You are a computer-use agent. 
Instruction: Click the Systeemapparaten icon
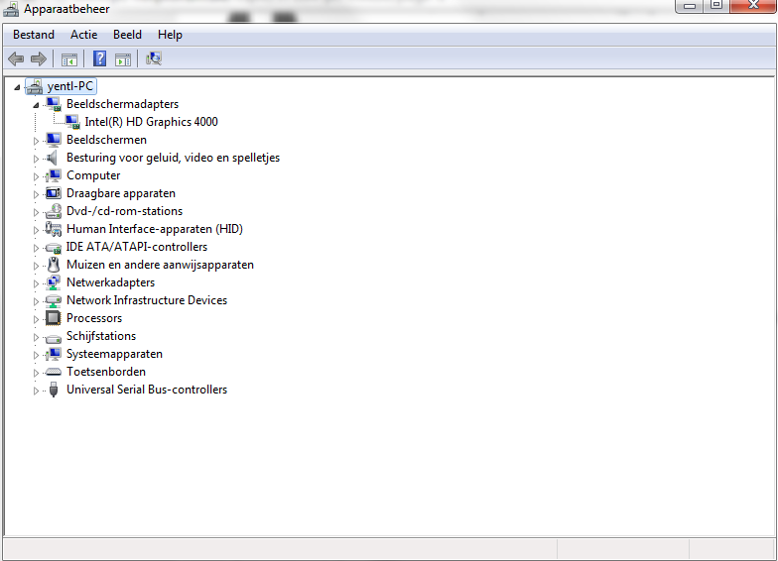(54, 354)
